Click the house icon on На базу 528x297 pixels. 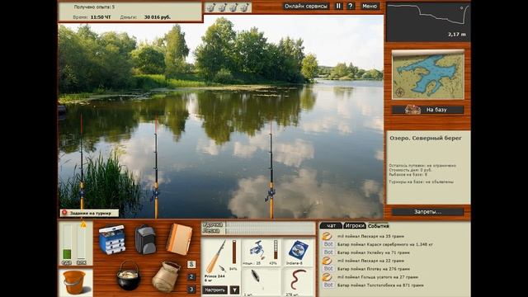point(412,110)
